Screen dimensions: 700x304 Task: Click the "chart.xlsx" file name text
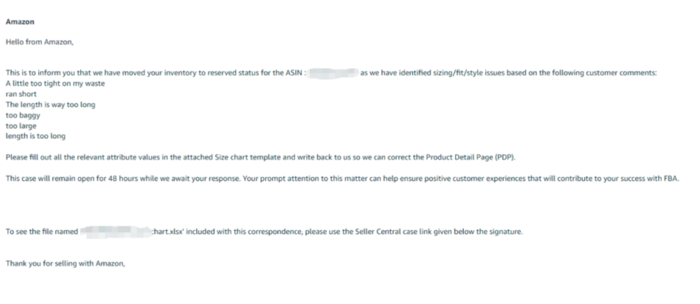(168, 232)
